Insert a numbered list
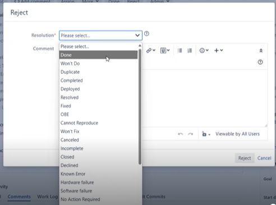The height and width of the screenshot is (205, 276). 190,50
